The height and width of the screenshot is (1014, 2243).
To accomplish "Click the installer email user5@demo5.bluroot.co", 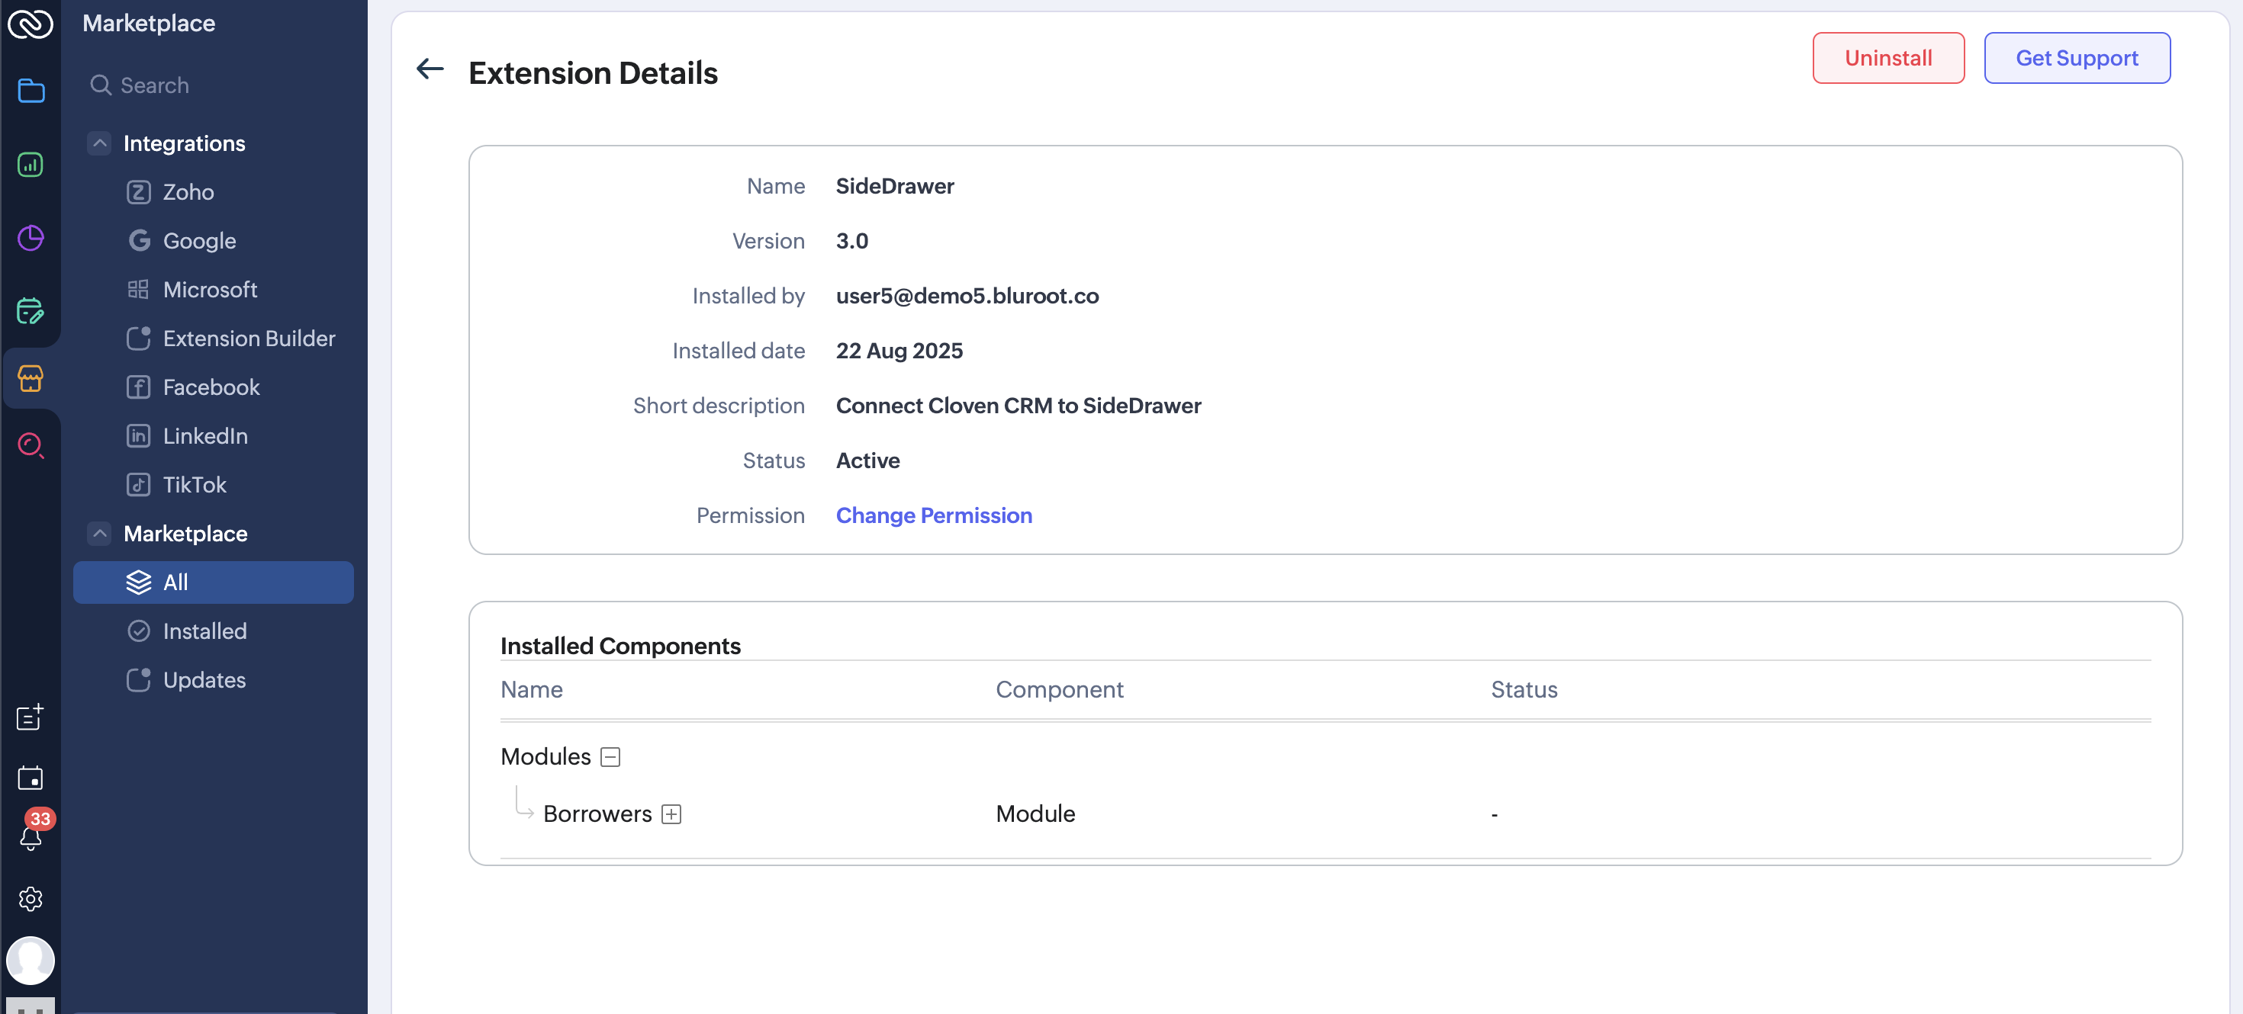I will 967,295.
